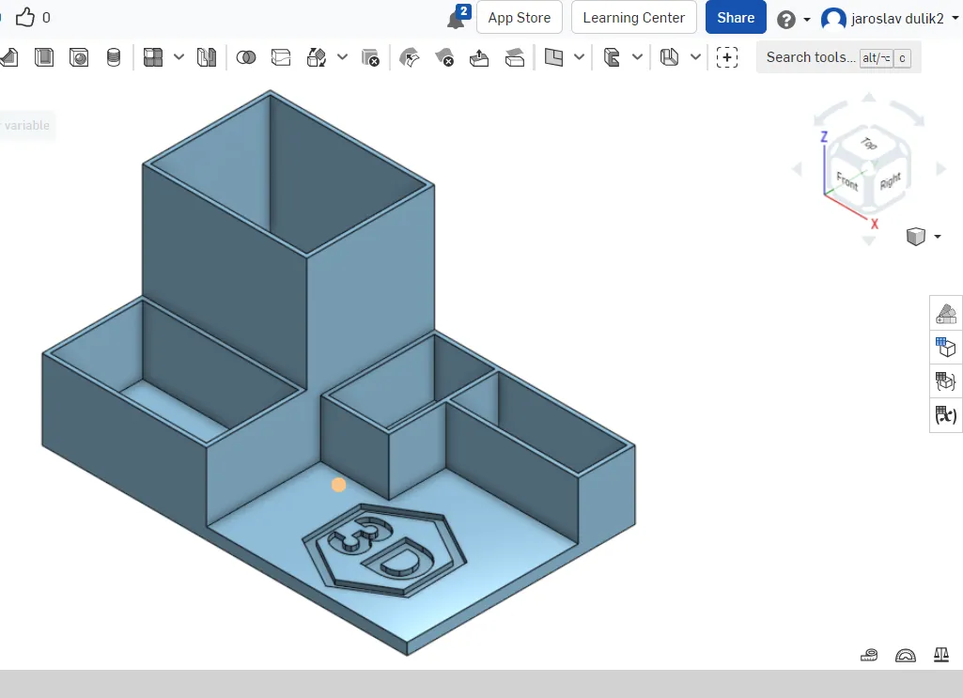Open the Configuration table panel
The height and width of the screenshot is (698, 963).
point(945,348)
